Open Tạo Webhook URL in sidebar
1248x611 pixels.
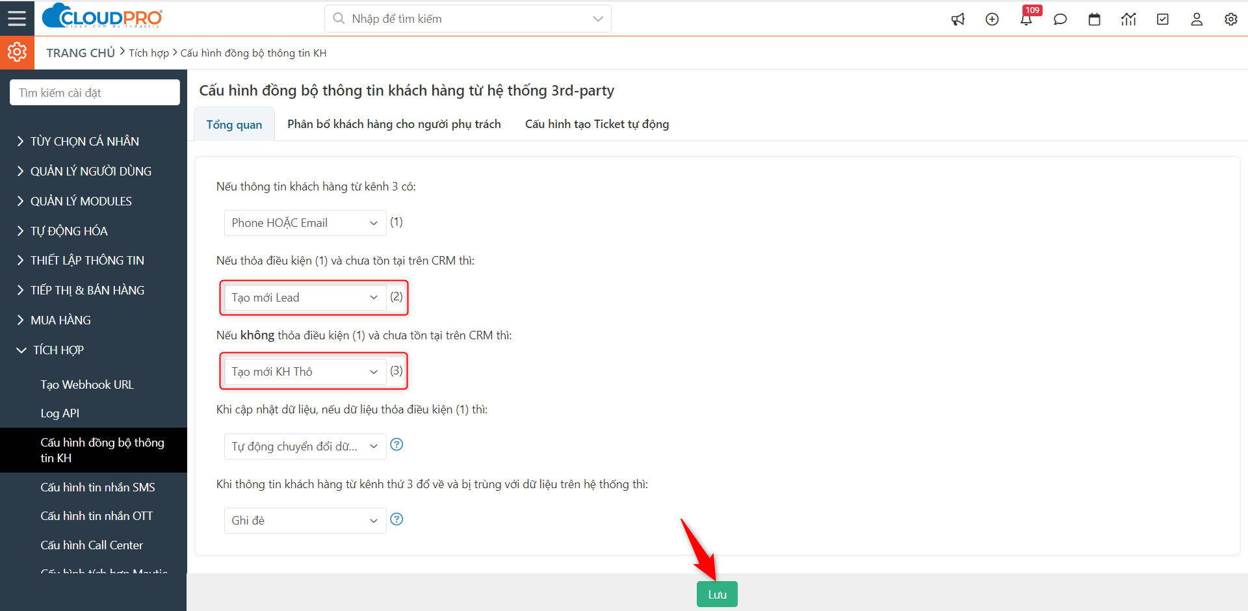coord(87,384)
